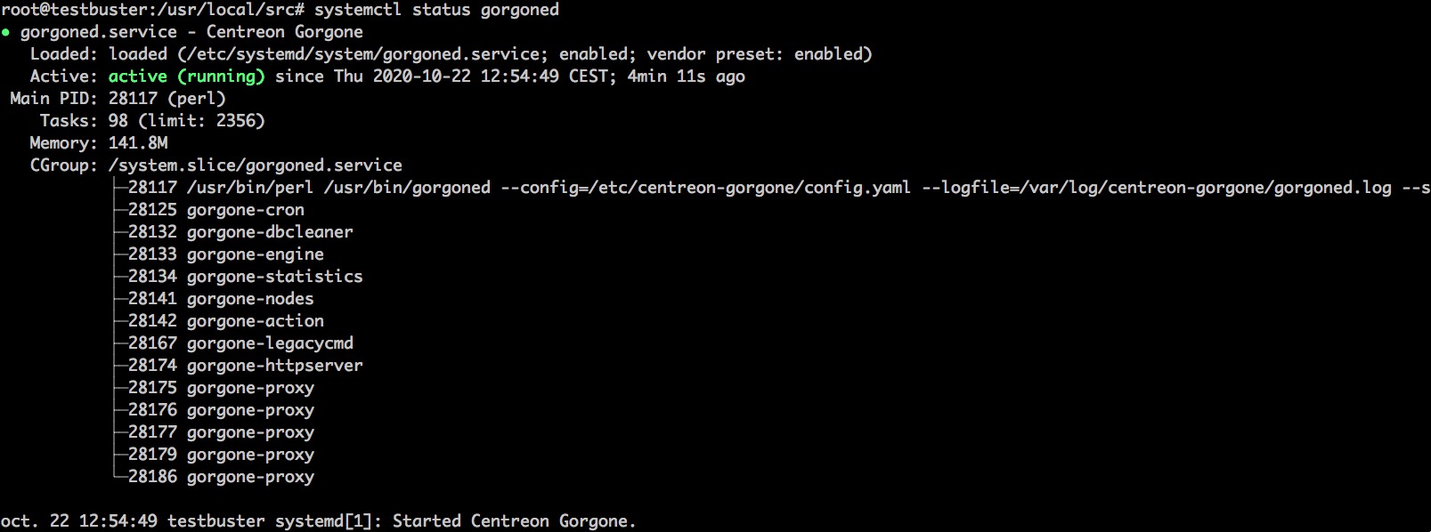The height and width of the screenshot is (532, 1431).
Task: Click the Memory value 141.8M
Action: [137, 143]
